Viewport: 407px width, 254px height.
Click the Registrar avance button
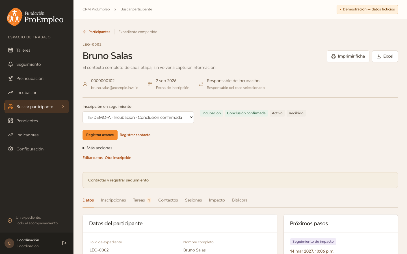pos(100,135)
